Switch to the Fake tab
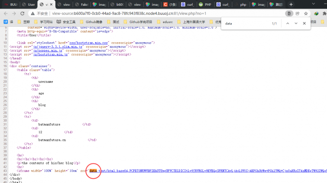 point(82,4)
